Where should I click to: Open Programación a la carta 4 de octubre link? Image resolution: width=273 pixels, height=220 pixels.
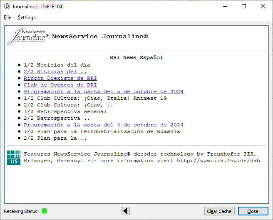click(x=103, y=125)
